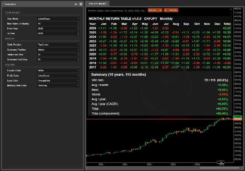Viewport: 245px width, 171px height.
Task: Click the scrollbar left arrow below the chart
Action: [87, 168]
